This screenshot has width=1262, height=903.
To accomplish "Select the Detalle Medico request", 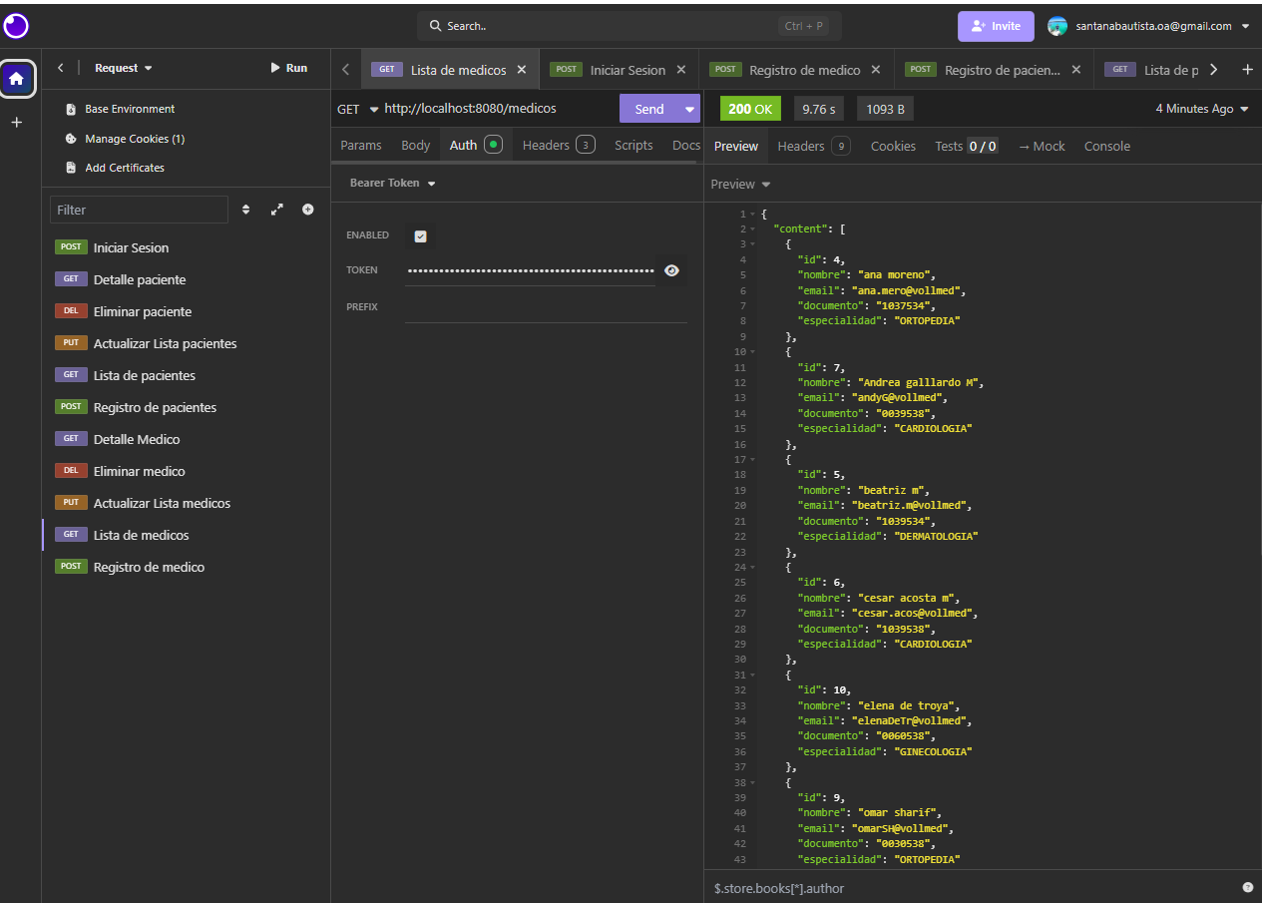I will 186,439.
